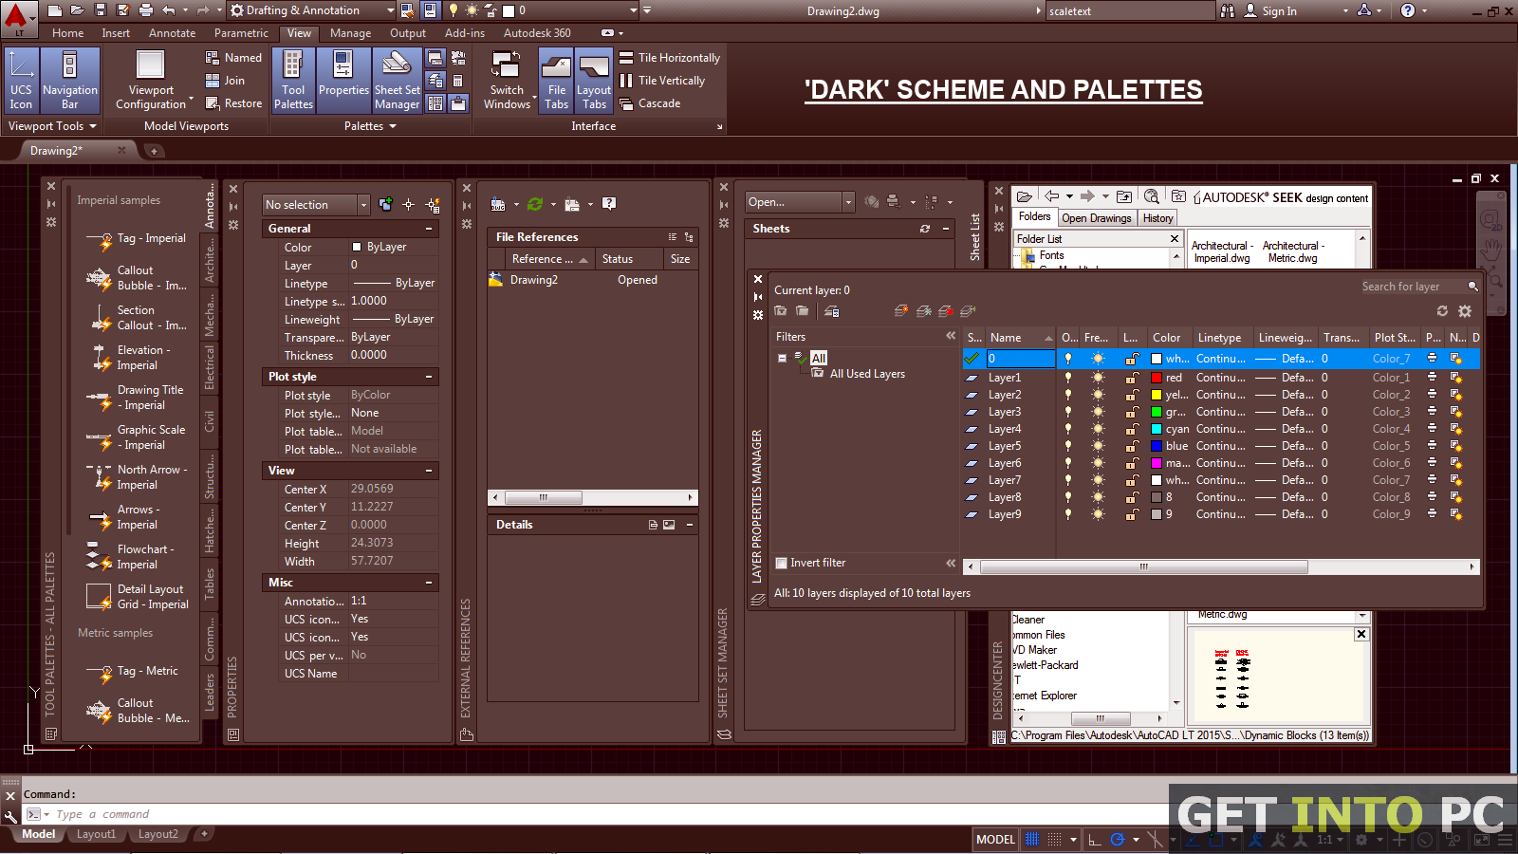Open the Navigation Bar tool
The image size is (1518, 854).
[x=70, y=80]
